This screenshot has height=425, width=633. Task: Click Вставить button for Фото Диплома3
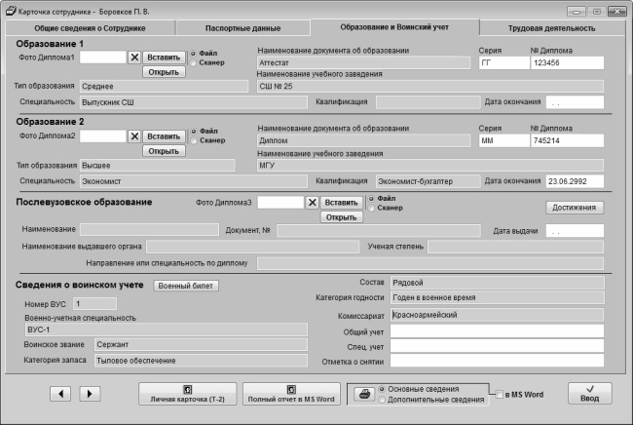pyautogui.click(x=340, y=202)
